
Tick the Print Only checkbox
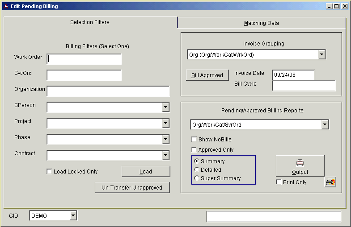[x=279, y=182]
